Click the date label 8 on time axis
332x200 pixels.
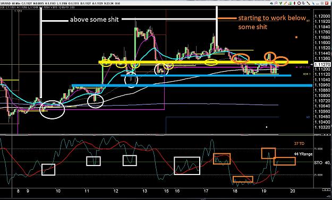(x=18, y=191)
